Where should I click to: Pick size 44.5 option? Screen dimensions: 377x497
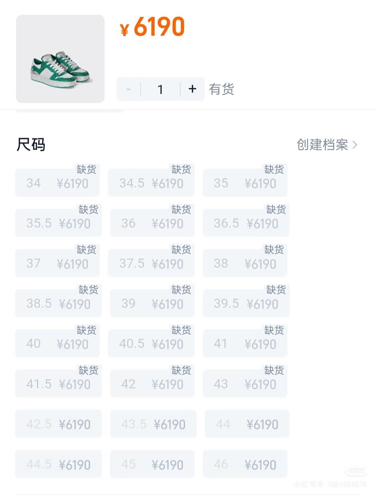coord(59,464)
